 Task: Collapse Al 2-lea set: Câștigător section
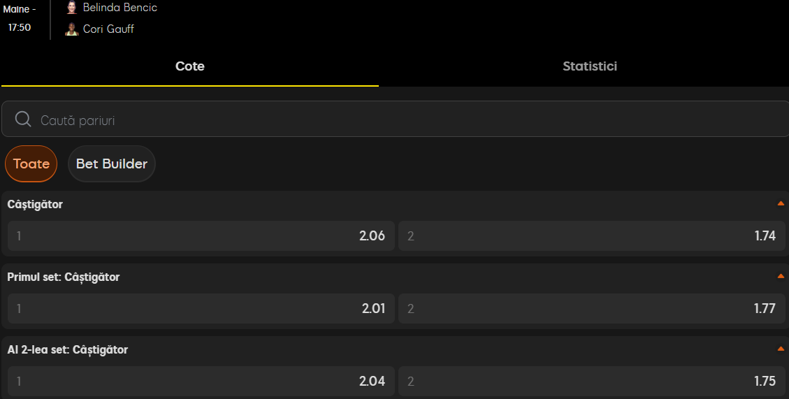coord(781,349)
